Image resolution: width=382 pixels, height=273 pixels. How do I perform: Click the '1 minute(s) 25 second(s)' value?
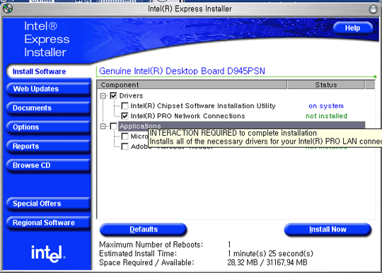(270, 253)
